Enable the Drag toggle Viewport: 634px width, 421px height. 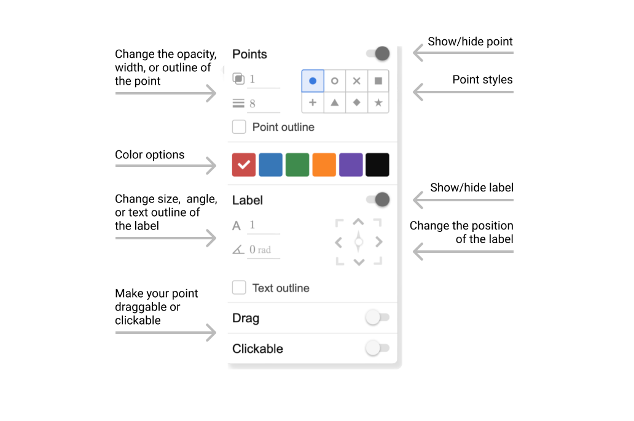(x=377, y=318)
